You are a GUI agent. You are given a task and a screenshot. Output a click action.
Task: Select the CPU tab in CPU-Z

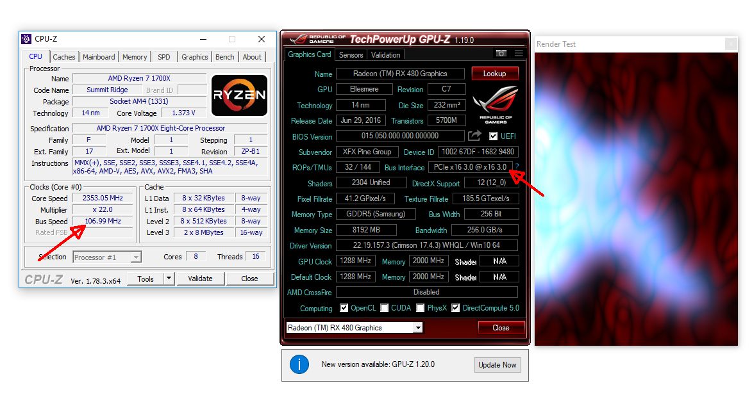(x=35, y=56)
